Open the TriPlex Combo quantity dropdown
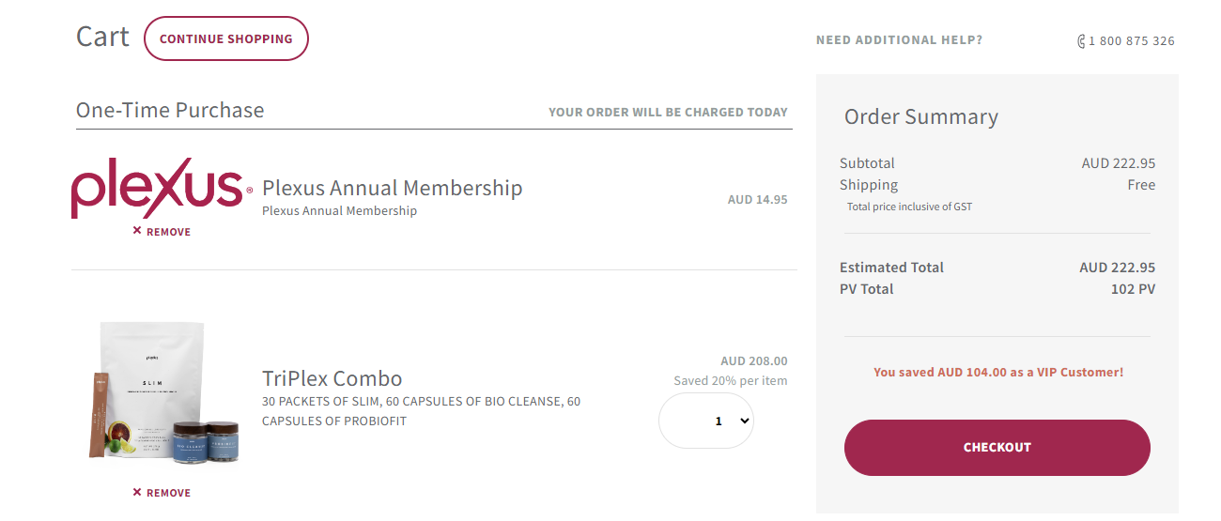This screenshot has width=1221, height=521. point(706,421)
